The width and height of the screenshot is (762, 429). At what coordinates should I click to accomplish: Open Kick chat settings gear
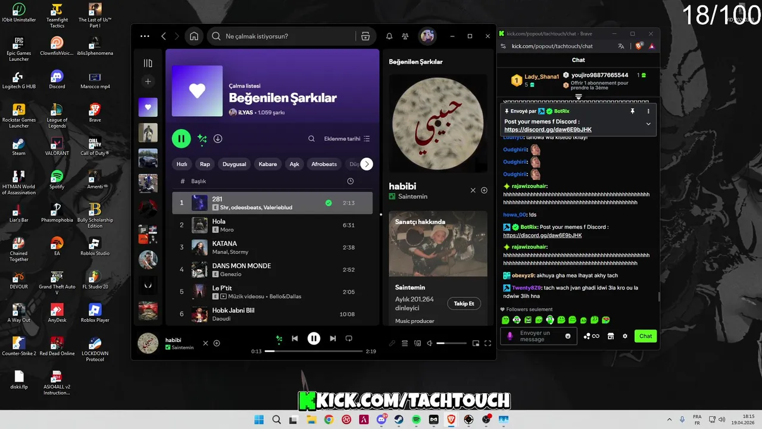[x=625, y=336]
